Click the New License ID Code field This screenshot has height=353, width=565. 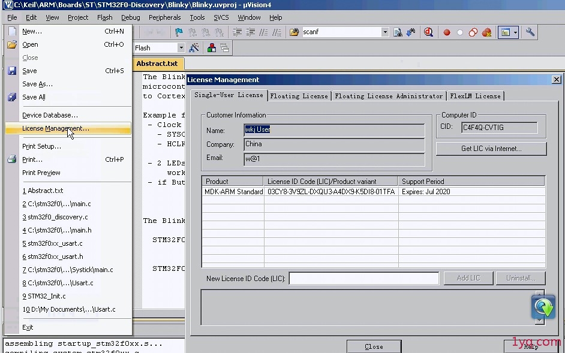click(364, 279)
